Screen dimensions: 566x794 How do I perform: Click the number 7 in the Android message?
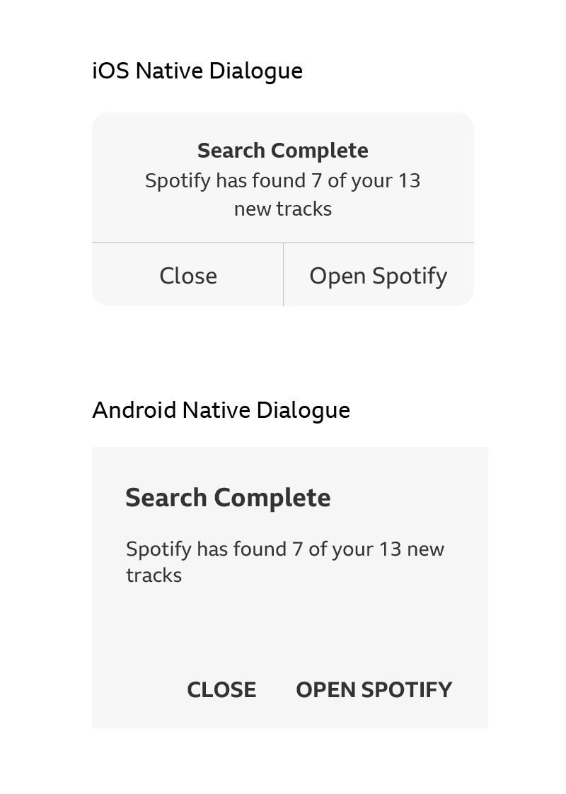click(297, 549)
